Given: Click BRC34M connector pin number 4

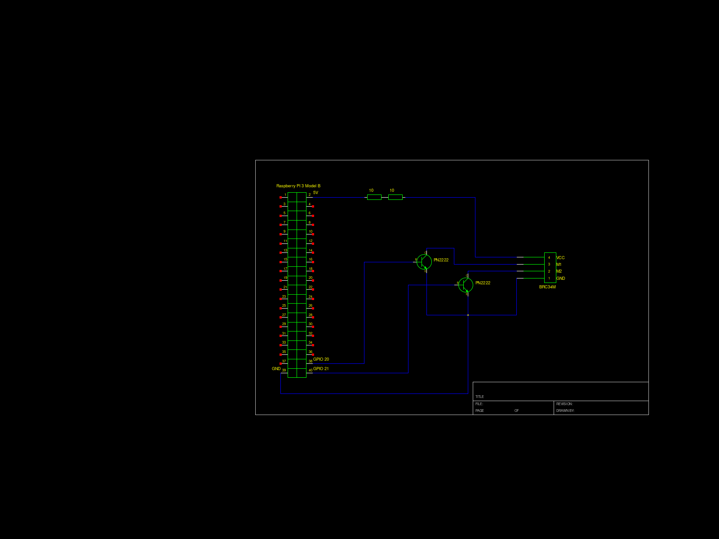Looking at the screenshot, I should (549, 258).
